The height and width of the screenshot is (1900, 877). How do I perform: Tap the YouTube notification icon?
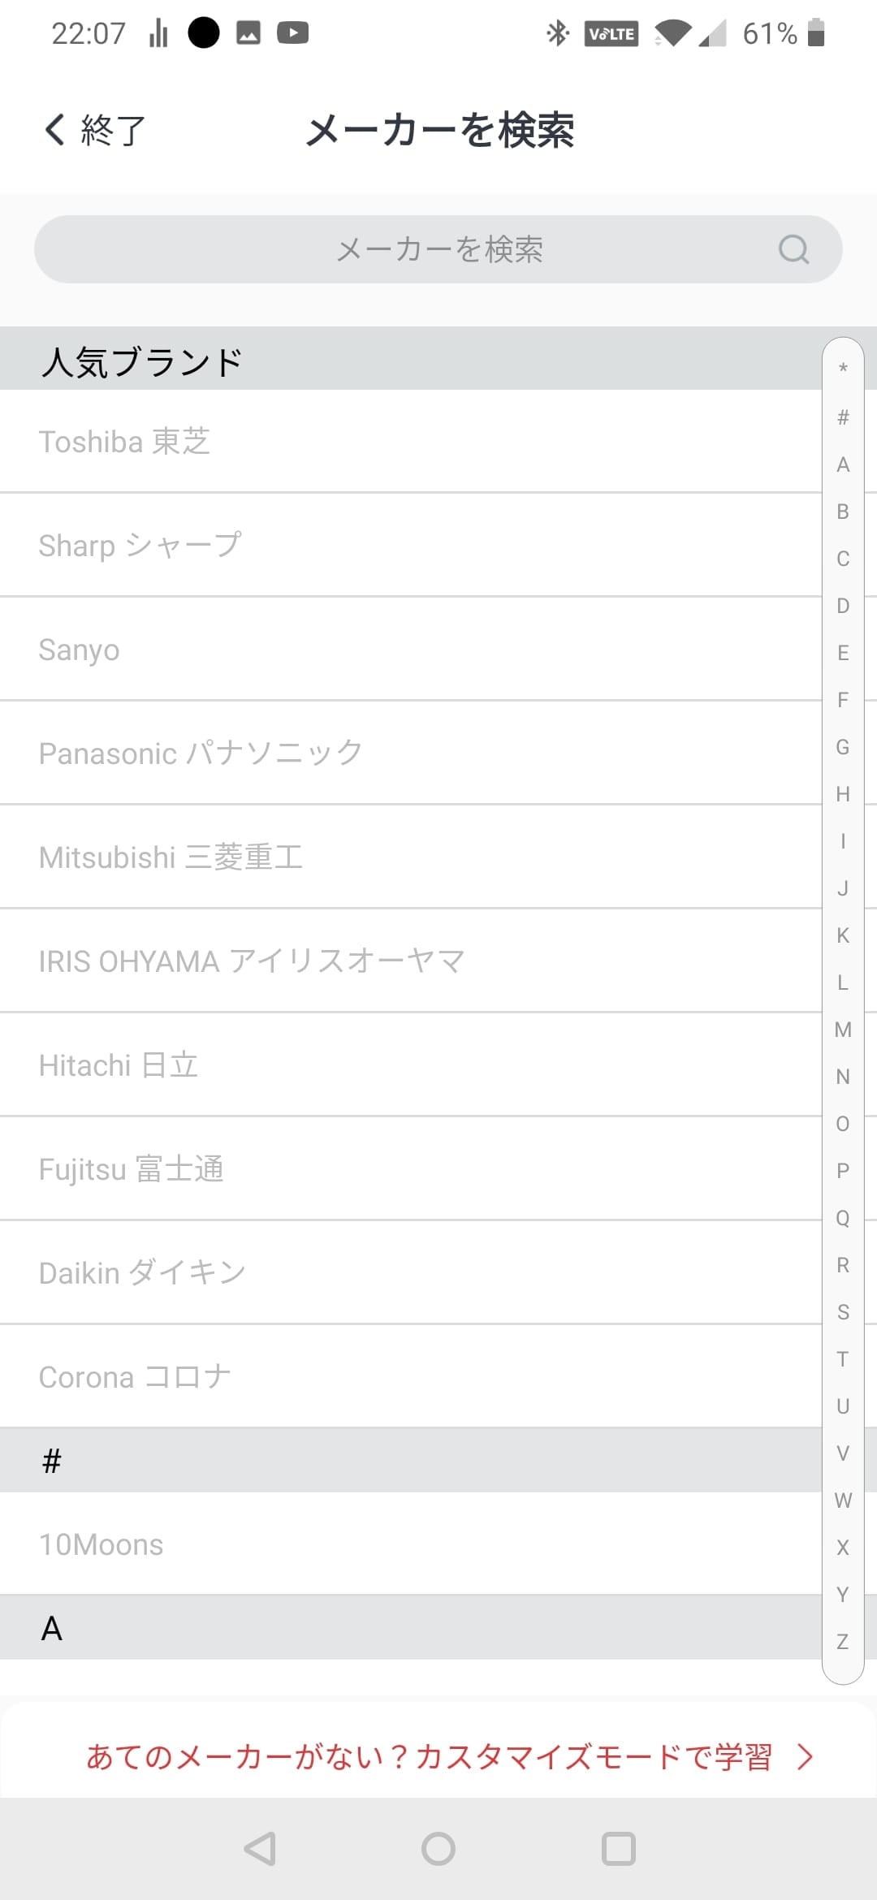292,33
